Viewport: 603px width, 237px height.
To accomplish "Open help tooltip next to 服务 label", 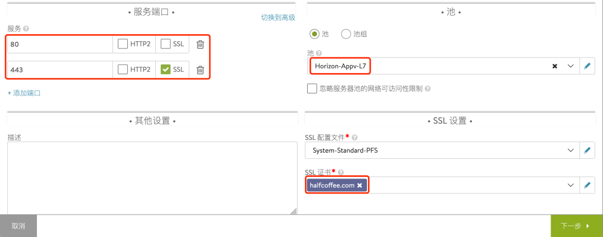I will 26,28.
